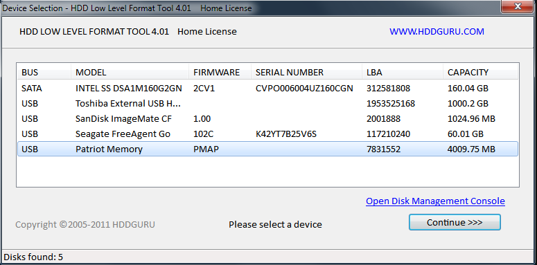Select the INTEL SS DSA1M160G2GN SATA drive
537x265 pixels.
click(267, 89)
